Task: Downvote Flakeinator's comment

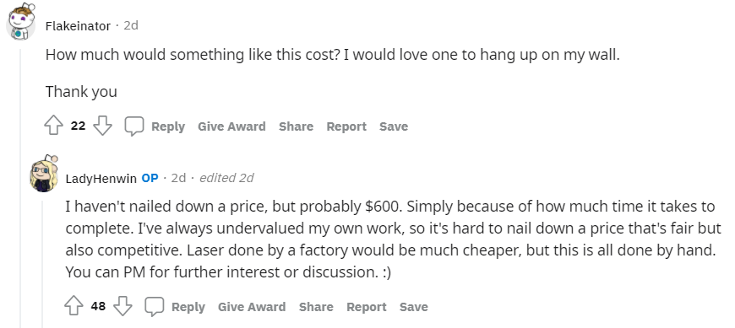Action: [102, 126]
